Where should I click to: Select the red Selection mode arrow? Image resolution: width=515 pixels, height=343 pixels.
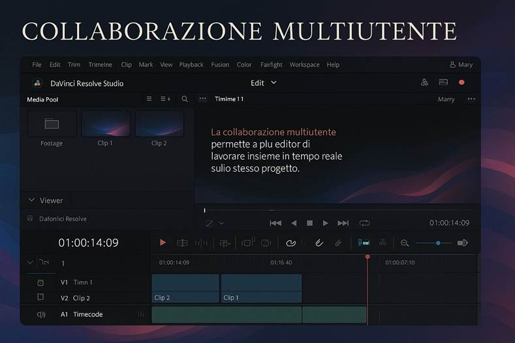(163, 243)
